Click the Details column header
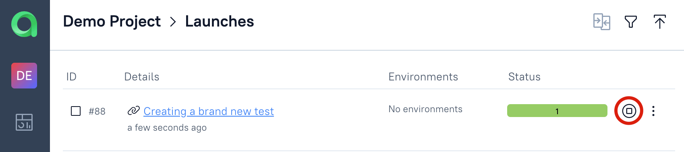Screen dimensions: 684x152 (x=142, y=77)
